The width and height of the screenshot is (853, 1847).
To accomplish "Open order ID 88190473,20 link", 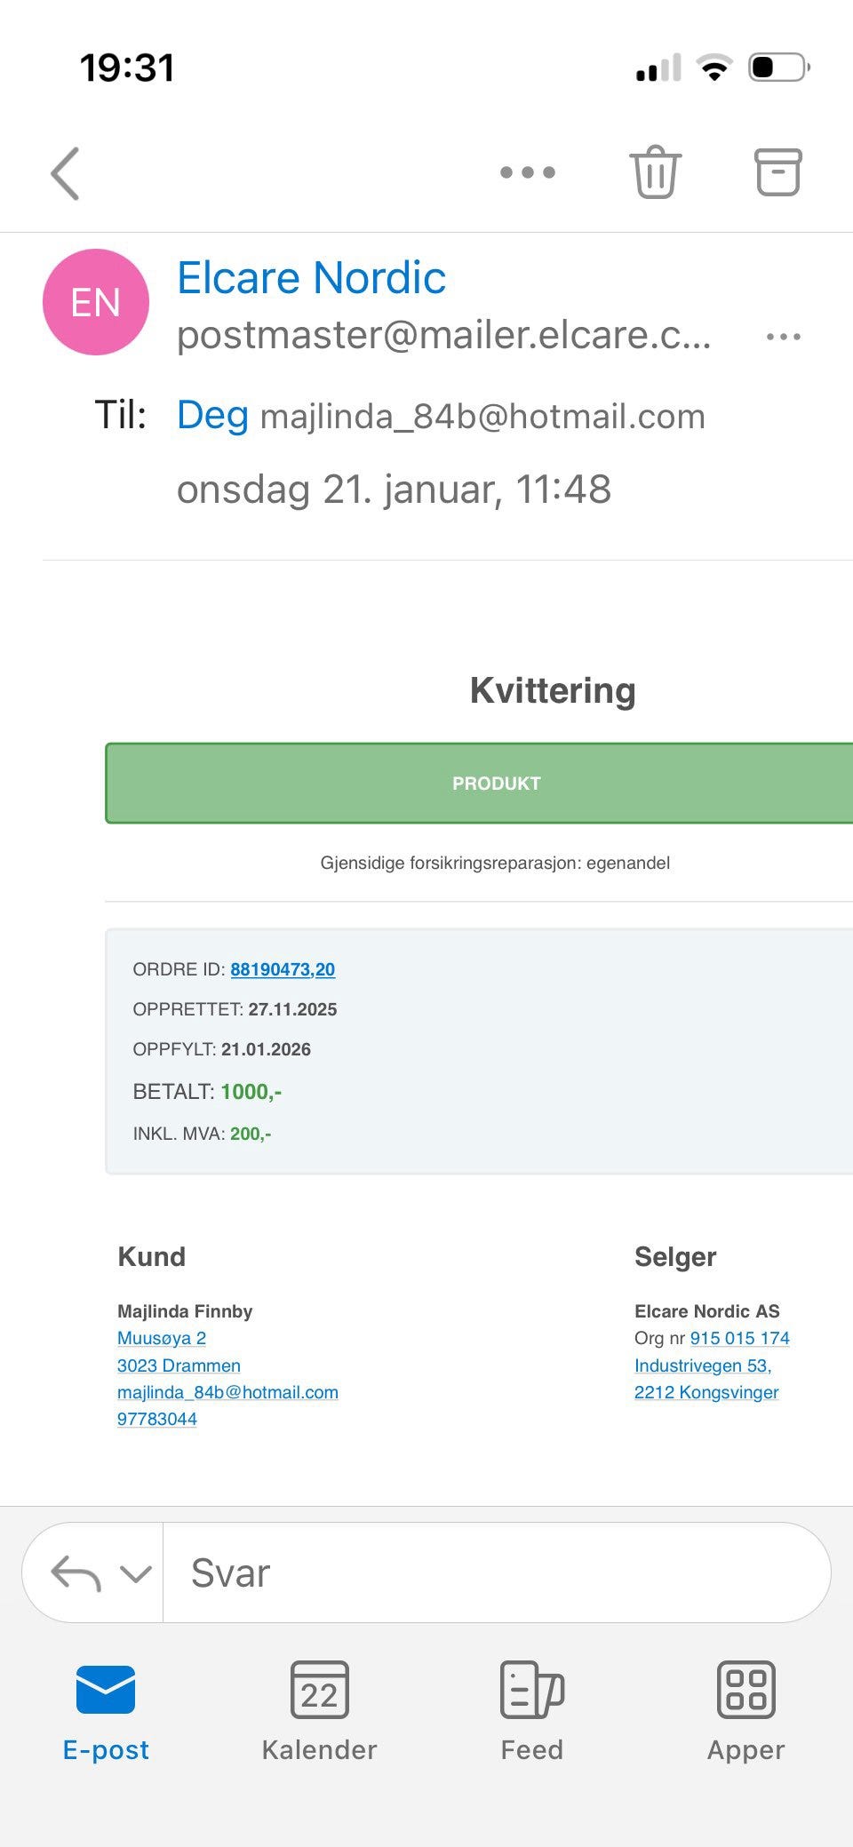I will coord(283,969).
